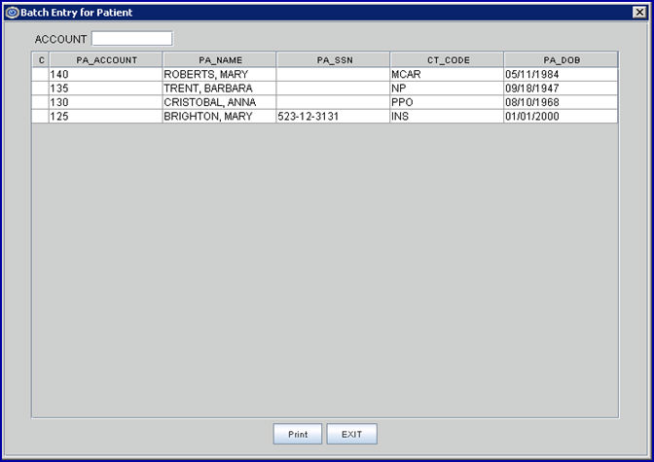Select patient CRISTOBAL, ANNA
Screen dimensions: 654x462
pyautogui.click(x=220, y=102)
